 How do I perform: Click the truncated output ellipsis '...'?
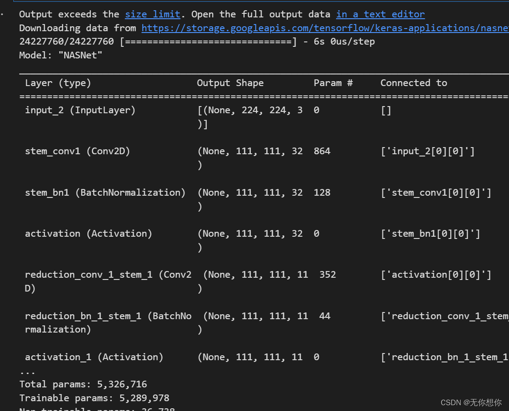pyautogui.click(x=27, y=371)
